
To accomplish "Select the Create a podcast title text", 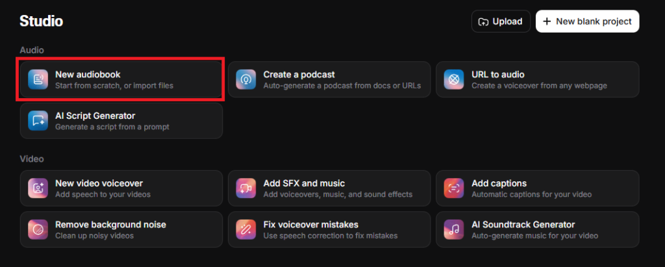I will (x=299, y=75).
